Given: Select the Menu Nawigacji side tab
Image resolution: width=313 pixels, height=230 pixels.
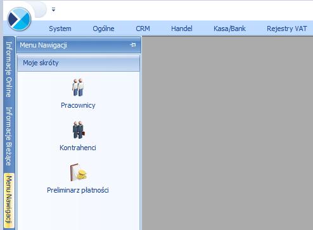Looking at the screenshot, I should 9,200.
